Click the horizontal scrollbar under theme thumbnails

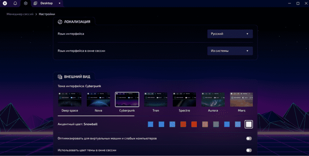point(96,116)
